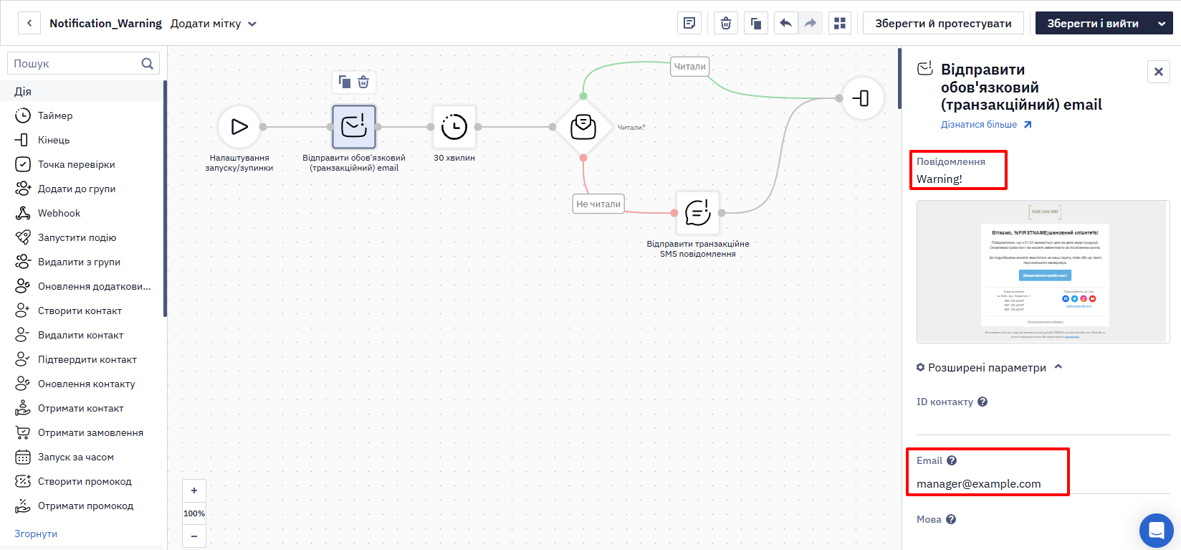Click the Мова help icon
This screenshot has height=550, width=1181.
(951, 519)
